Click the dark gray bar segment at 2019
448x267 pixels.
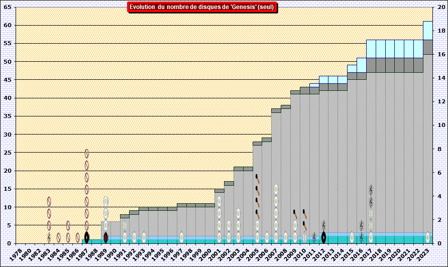click(390, 65)
